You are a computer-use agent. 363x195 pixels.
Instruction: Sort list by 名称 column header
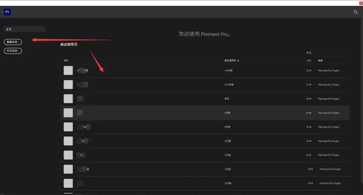(x=66, y=61)
